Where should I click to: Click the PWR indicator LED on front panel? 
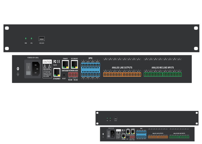tap(26, 38)
